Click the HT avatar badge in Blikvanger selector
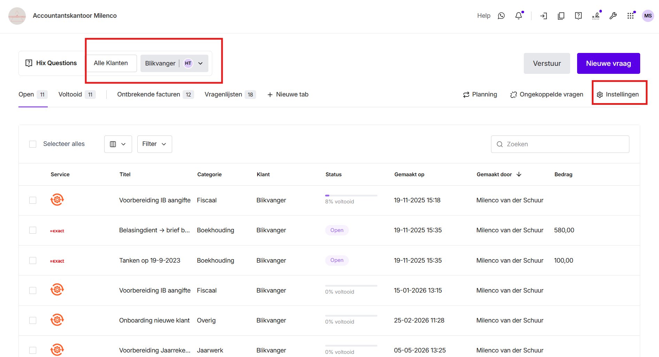The width and height of the screenshot is (659, 357). click(188, 63)
